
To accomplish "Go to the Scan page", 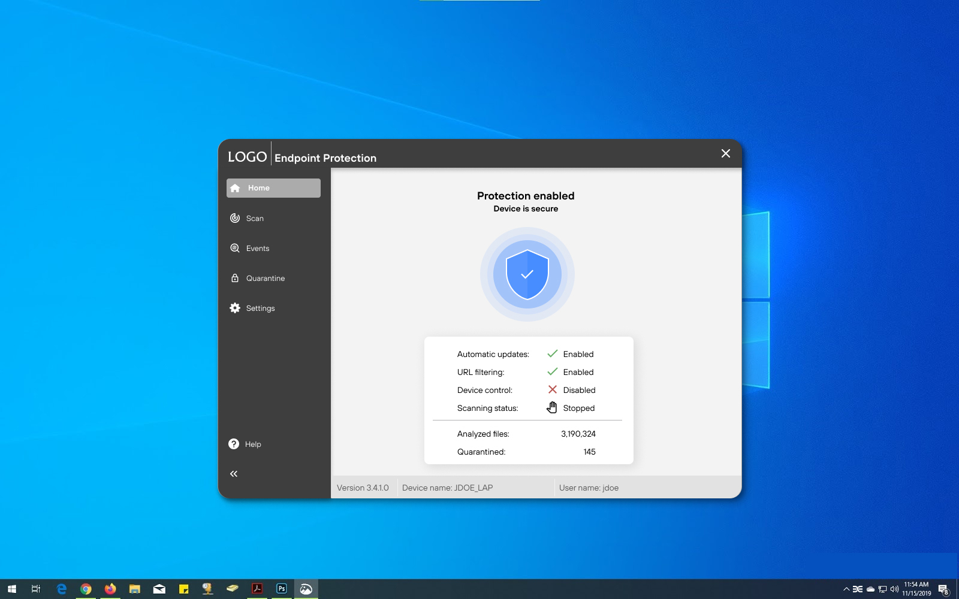I will [255, 219].
